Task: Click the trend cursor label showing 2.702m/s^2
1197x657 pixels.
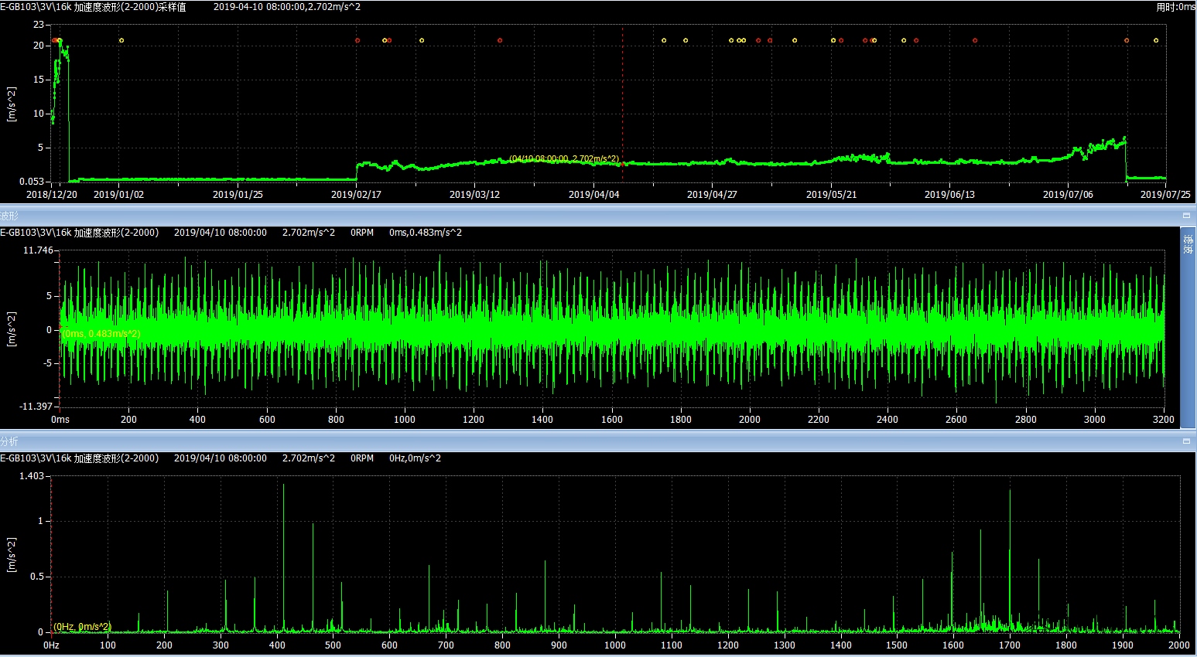Action: (x=563, y=158)
